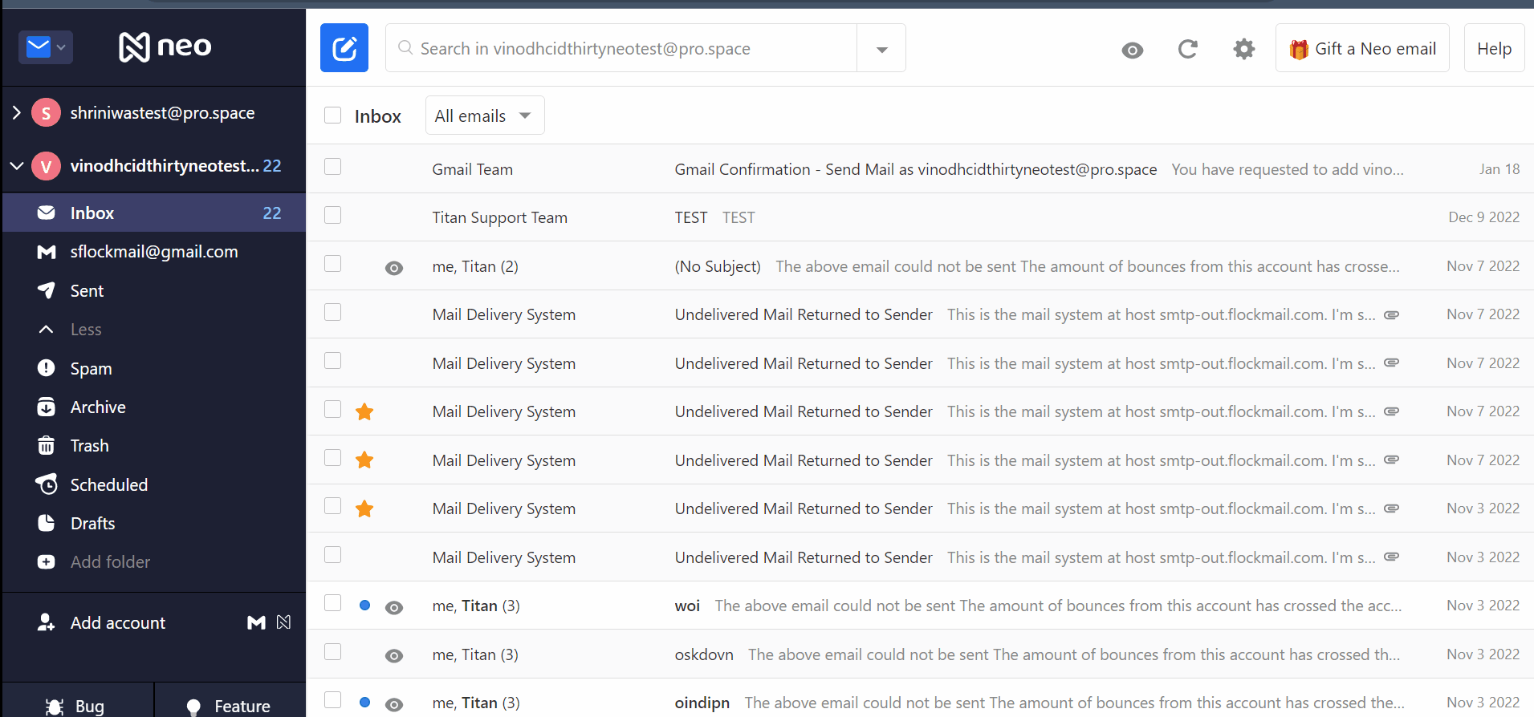Open the All emails filter dropdown
The height and width of the screenshot is (717, 1534).
484,115
